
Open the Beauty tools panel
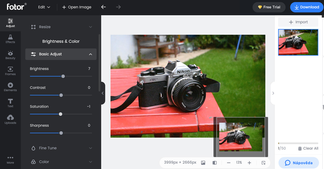coord(10,55)
